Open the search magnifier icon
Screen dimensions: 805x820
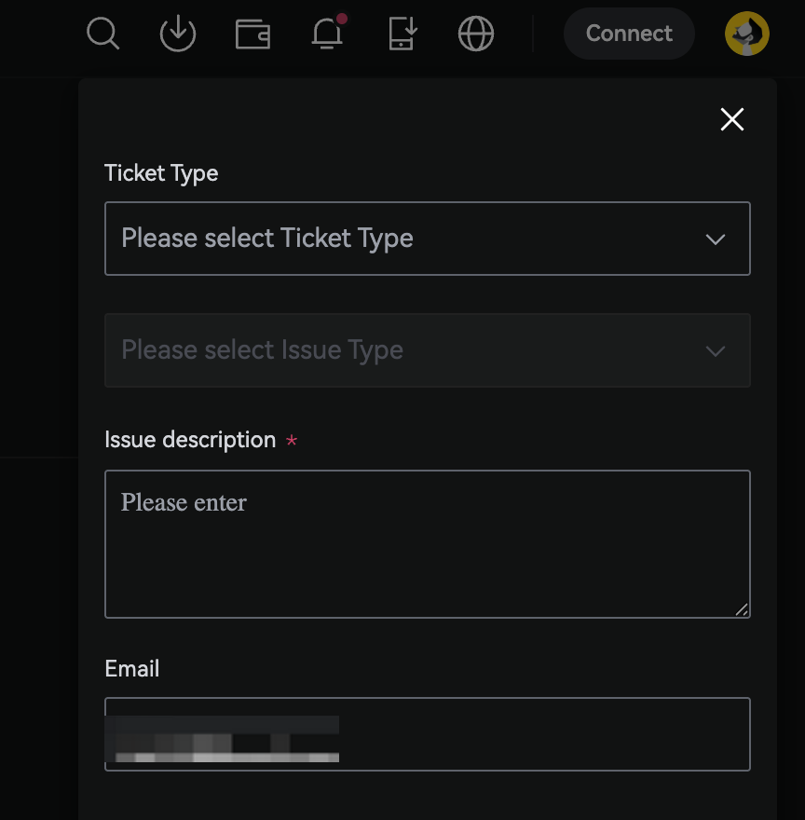(x=102, y=34)
